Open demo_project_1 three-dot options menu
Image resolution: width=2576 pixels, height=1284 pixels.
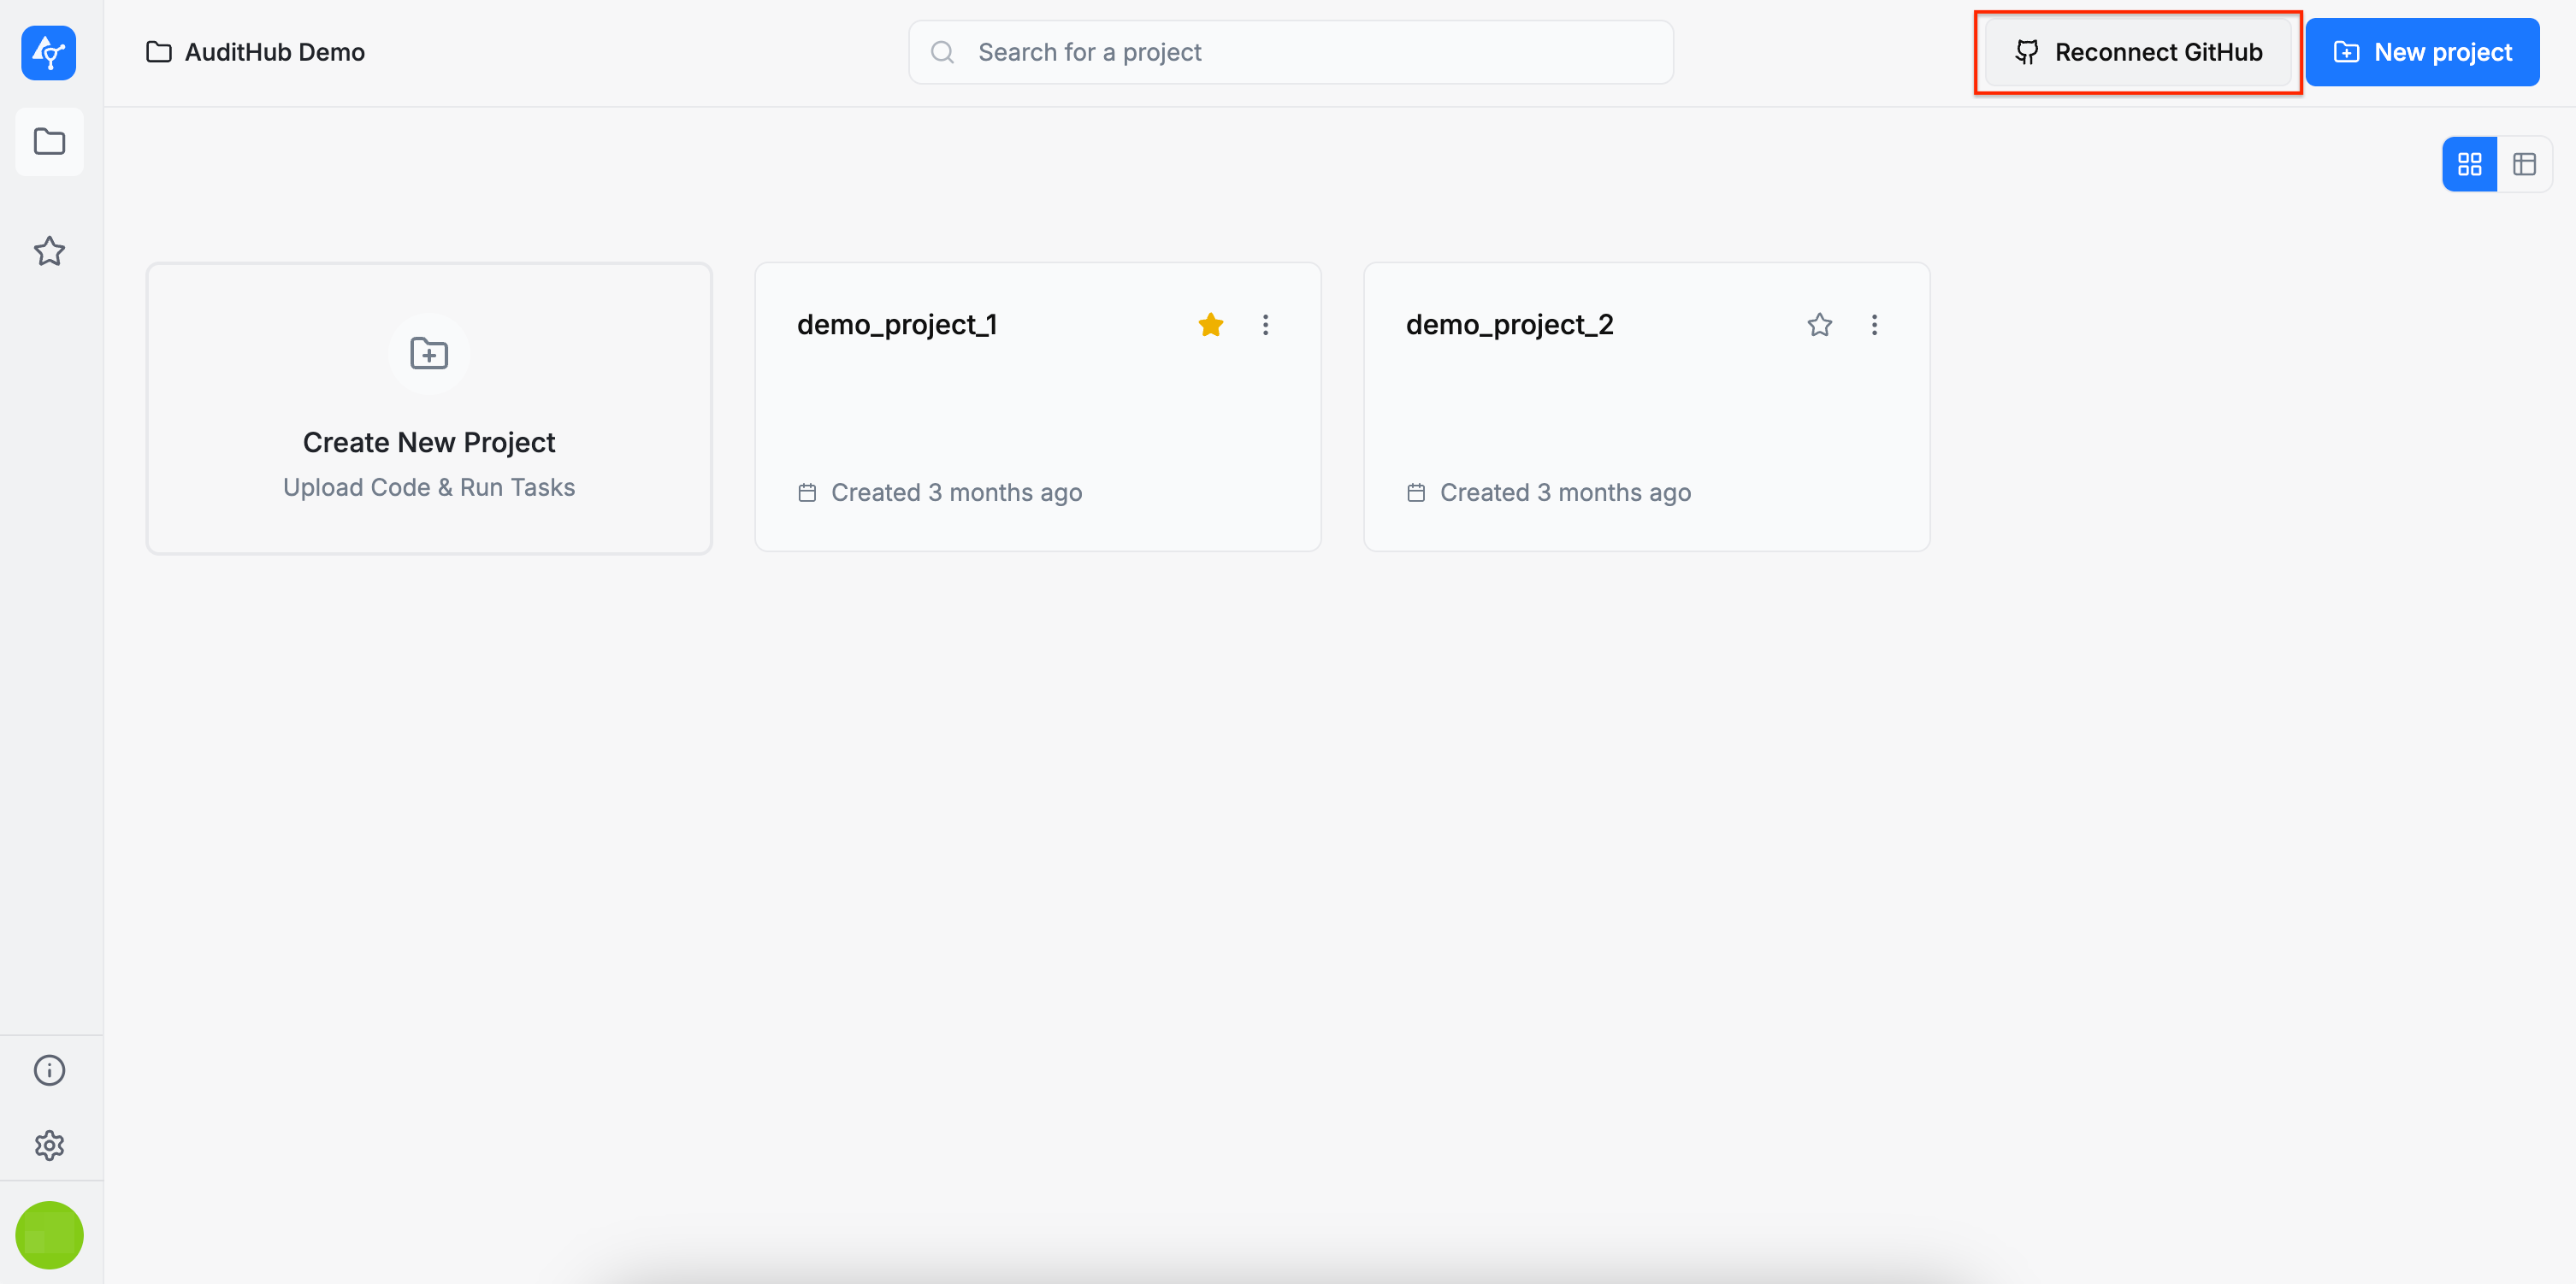pos(1265,325)
